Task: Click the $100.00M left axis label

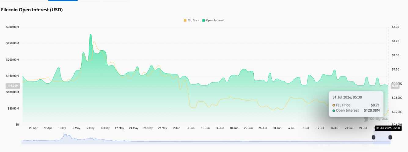Action: coord(13,92)
